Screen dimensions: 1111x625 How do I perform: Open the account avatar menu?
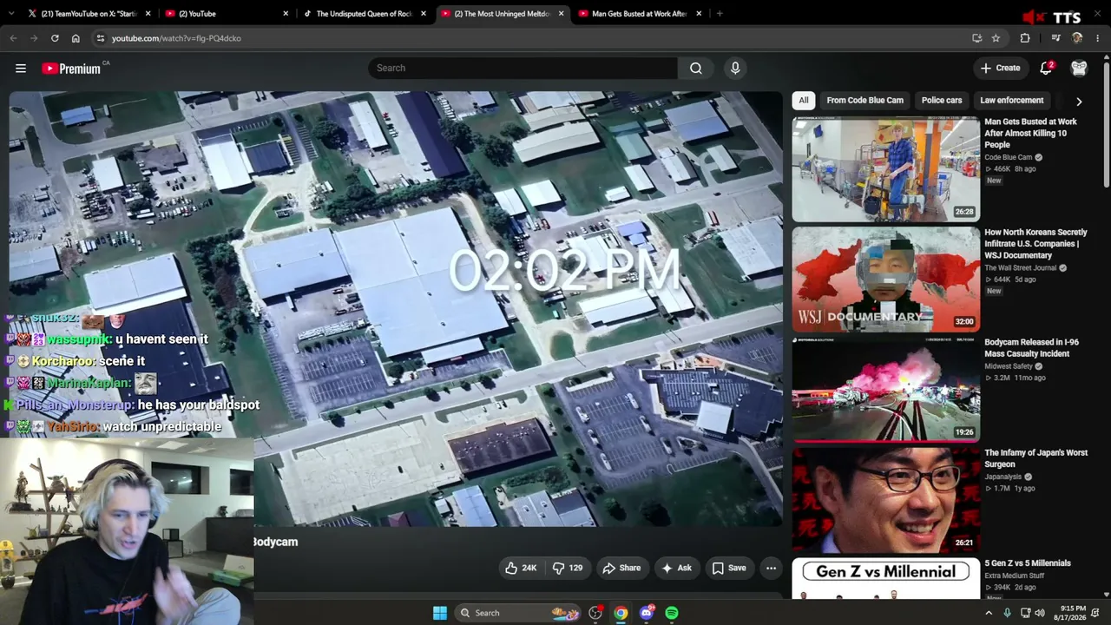pos(1079,68)
